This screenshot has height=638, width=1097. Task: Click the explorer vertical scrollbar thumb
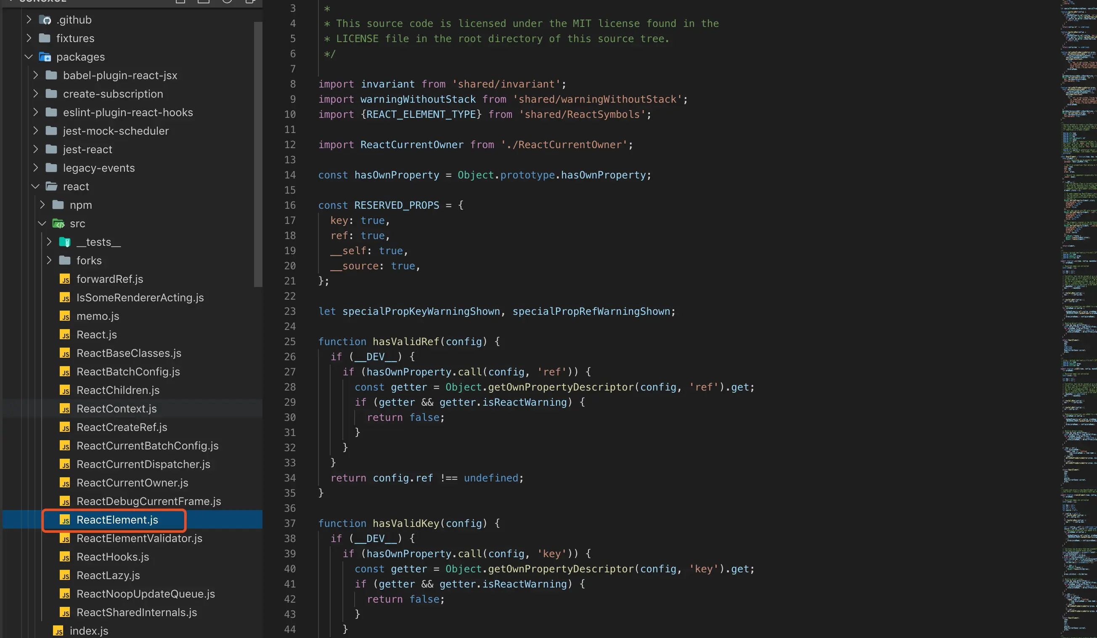258,154
